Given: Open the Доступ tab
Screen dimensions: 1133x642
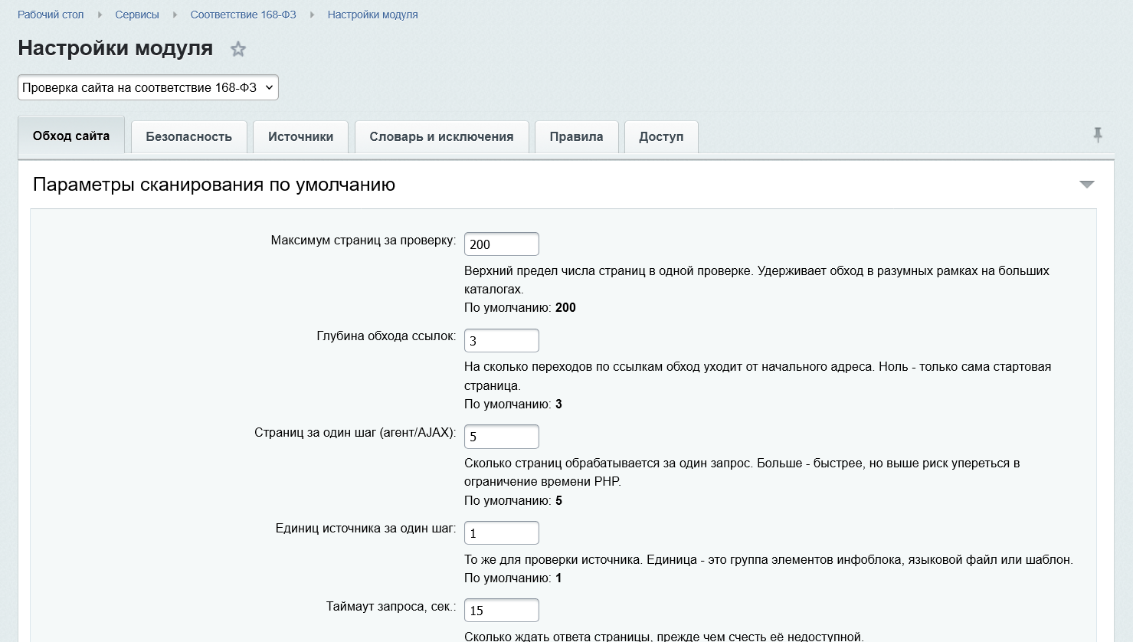Looking at the screenshot, I should [661, 137].
